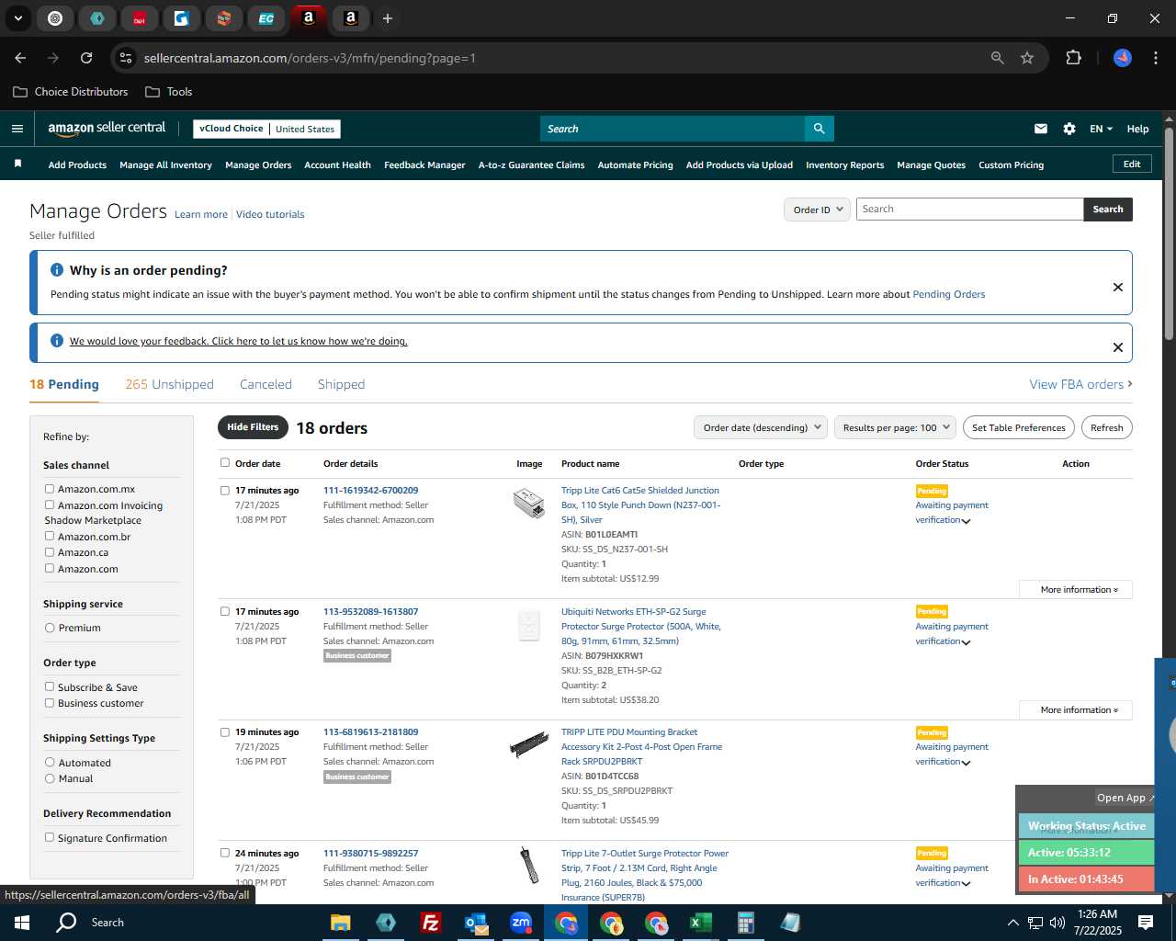Open Zoom from taskbar

click(x=521, y=923)
